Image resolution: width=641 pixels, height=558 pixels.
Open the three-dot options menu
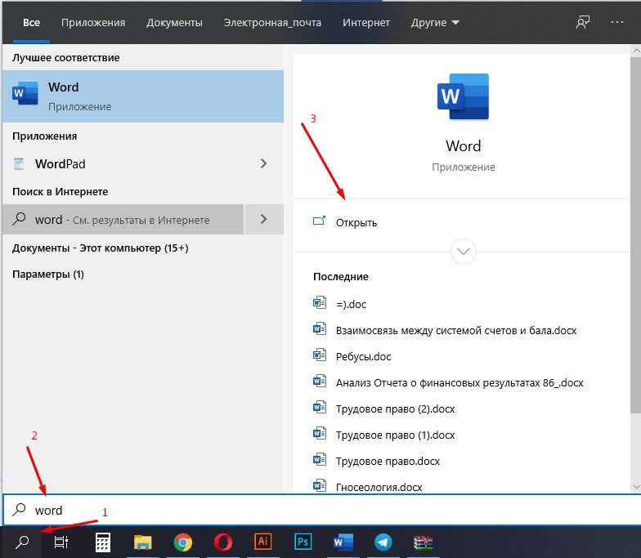pos(617,23)
